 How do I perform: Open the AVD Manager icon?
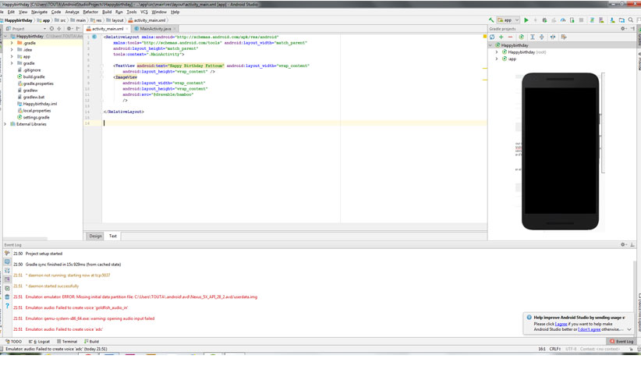[x=601, y=20]
